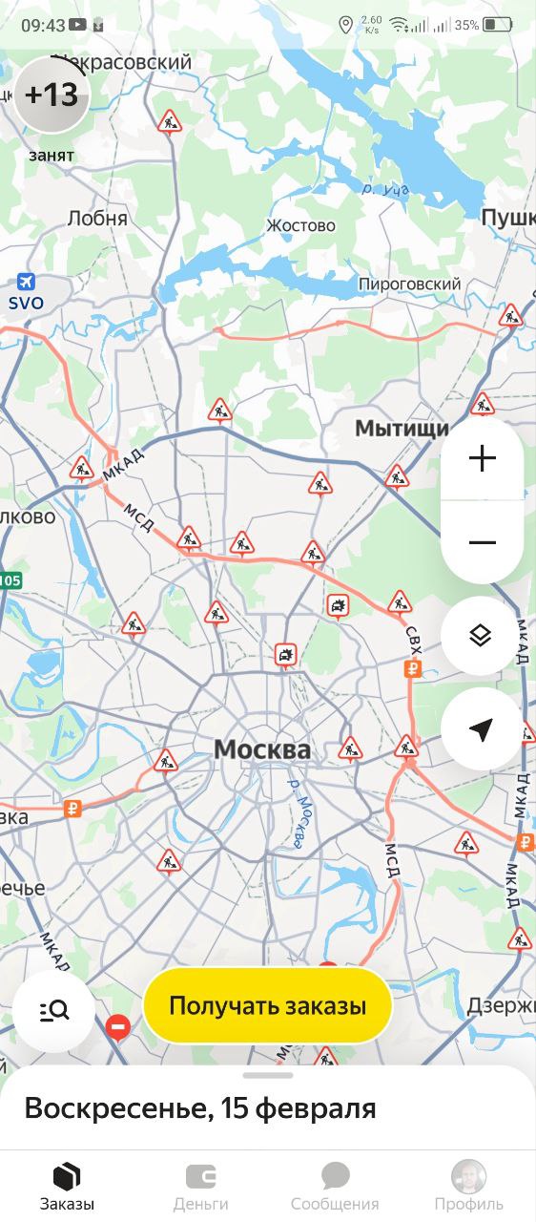
Task: Tap the Москва city label
Action: (262, 749)
